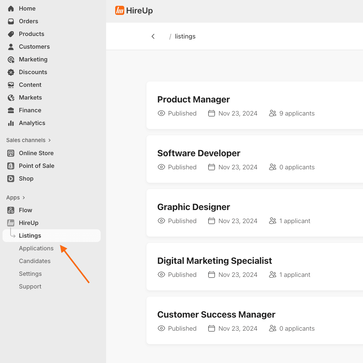Click the eye icon next to Published on Product Manager

(161, 113)
